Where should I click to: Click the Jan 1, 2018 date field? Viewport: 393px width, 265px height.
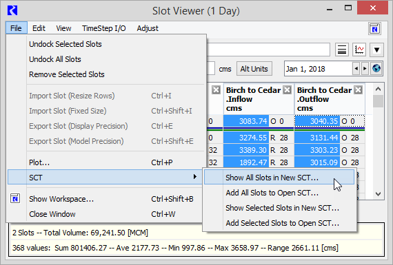[x=319, y=69]
